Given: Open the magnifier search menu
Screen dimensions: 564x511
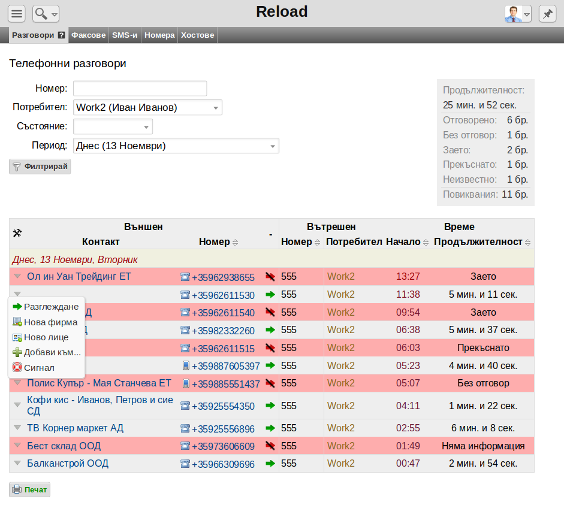Looking at the screenshot, I should [46, 14].
